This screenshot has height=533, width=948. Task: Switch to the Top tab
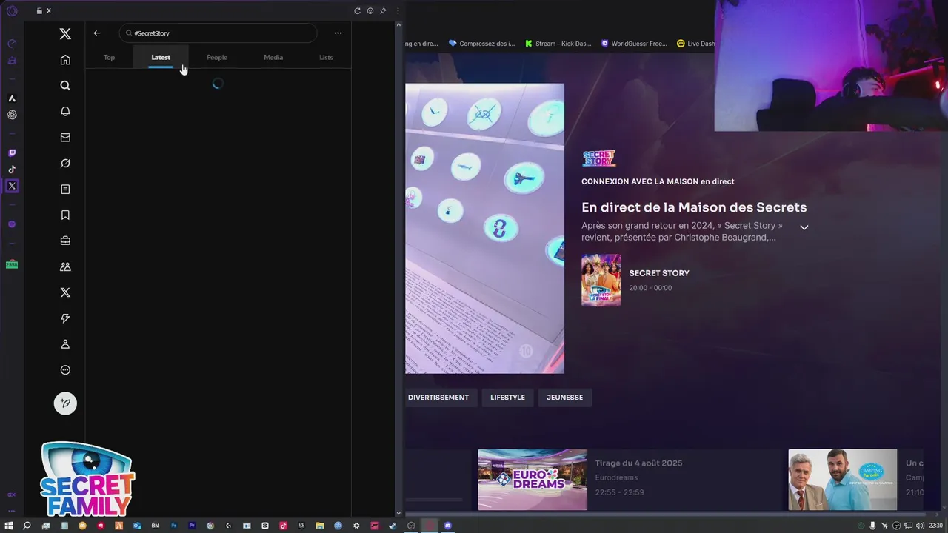pyautogui.click(x=109, y=57)
